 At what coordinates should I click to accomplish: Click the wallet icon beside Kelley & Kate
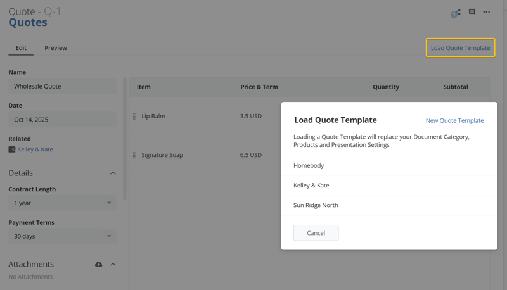click(12, 149)
